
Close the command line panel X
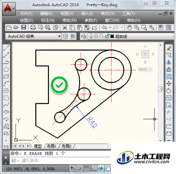tap(6, 157)
